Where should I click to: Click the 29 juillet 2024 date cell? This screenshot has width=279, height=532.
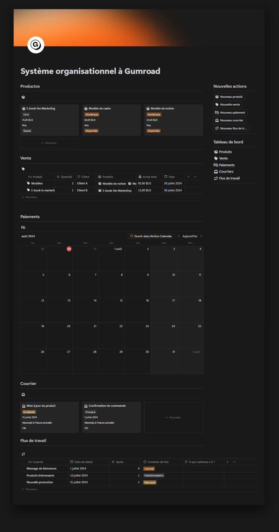174,183
